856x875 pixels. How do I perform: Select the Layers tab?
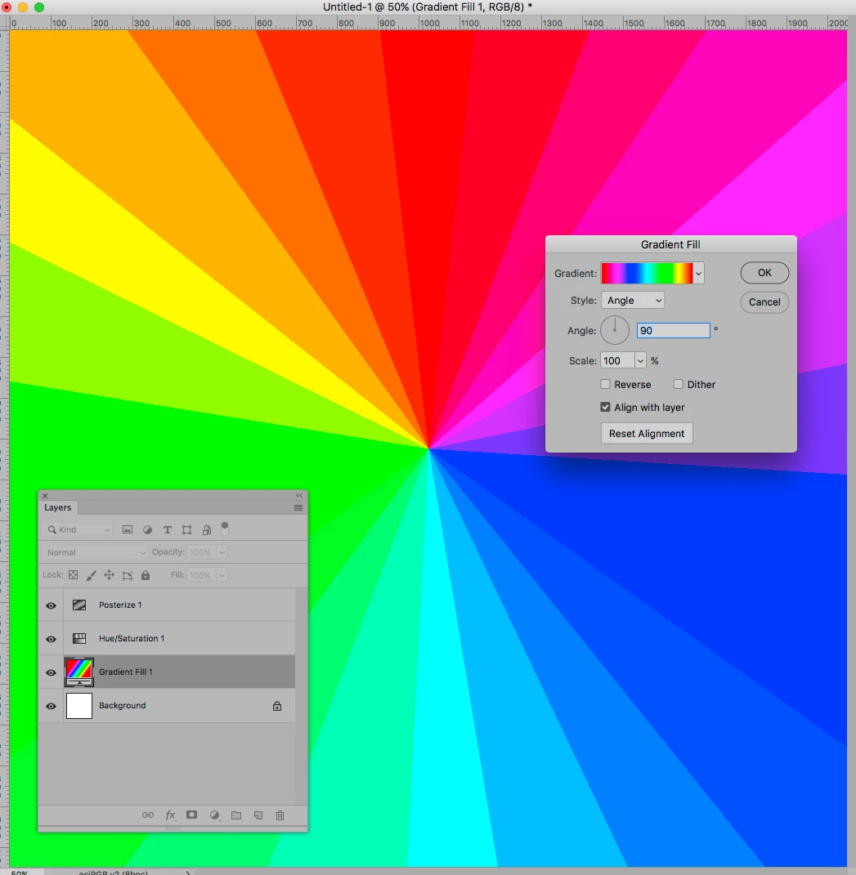tap(57, 507)
